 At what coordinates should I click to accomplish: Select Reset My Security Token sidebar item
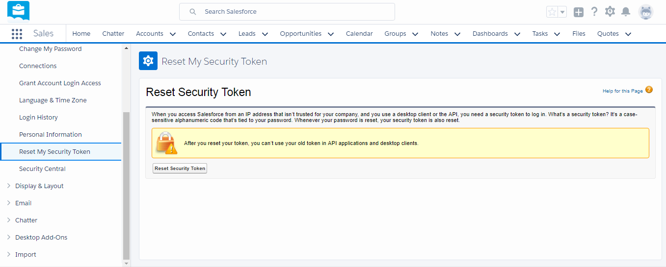point(60,152)
